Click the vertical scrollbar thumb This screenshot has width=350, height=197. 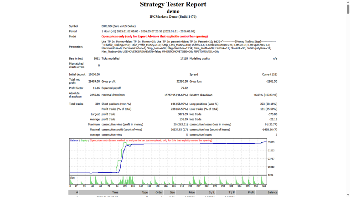[348, 9]
